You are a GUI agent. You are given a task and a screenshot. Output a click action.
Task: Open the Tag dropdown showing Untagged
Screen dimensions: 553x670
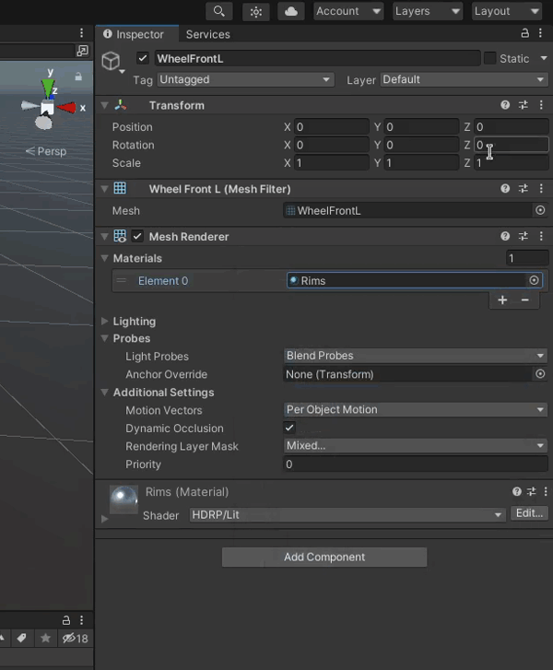pos(246,79)
